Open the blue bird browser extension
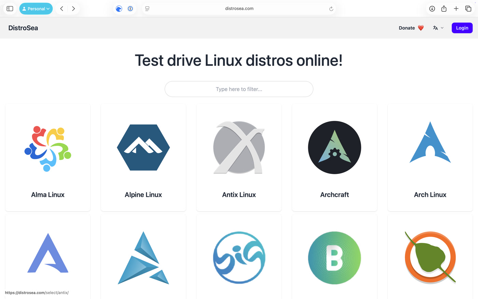This screenshot has height=299, width=478. (119, 9)
